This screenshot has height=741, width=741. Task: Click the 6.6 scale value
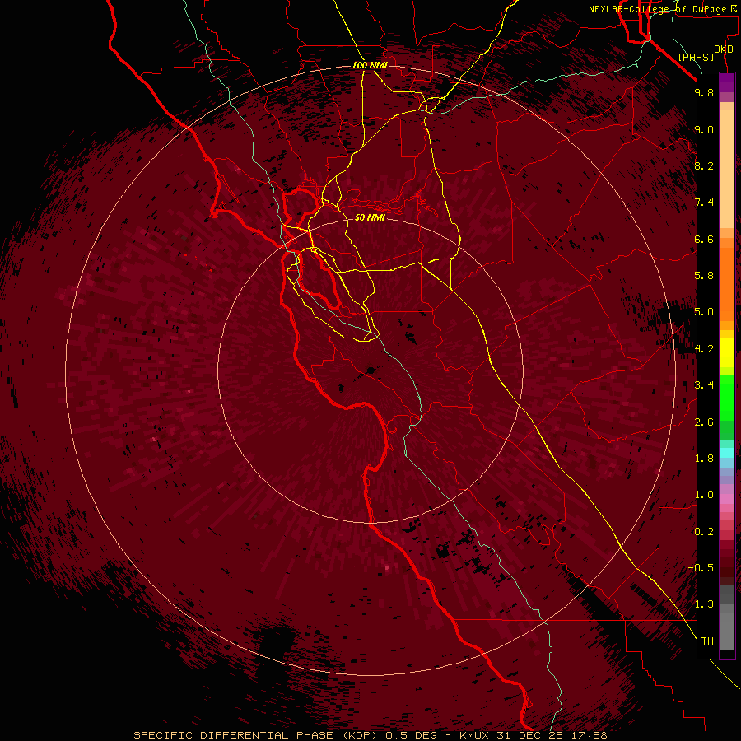pos(704,239)
